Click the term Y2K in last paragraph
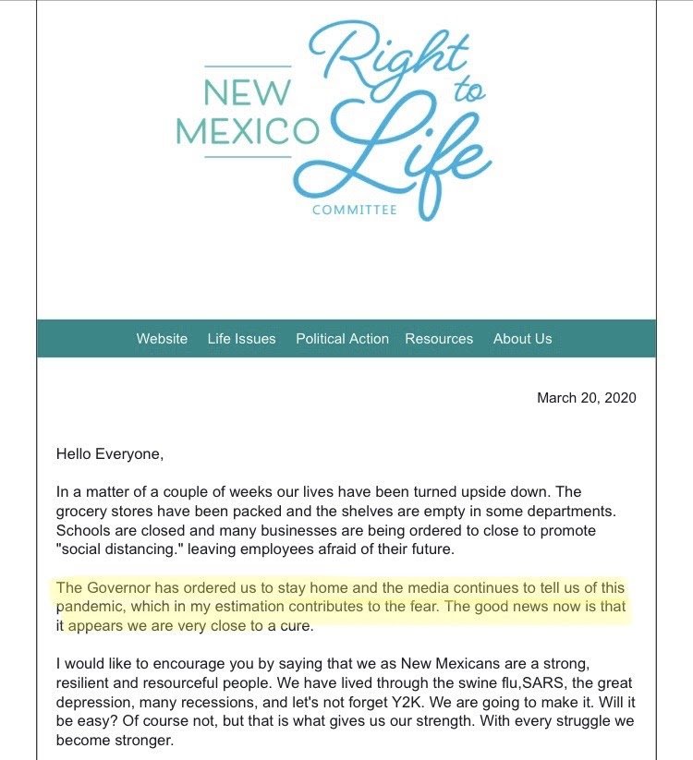The image size is (693, 760). (x=407, y=702)
